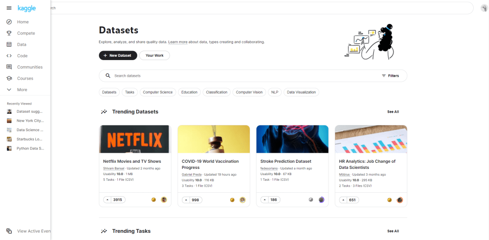The height and width of the screenshot is (240, 489).
Task: Select the Tasks filter chip
Action: point(130,92)
